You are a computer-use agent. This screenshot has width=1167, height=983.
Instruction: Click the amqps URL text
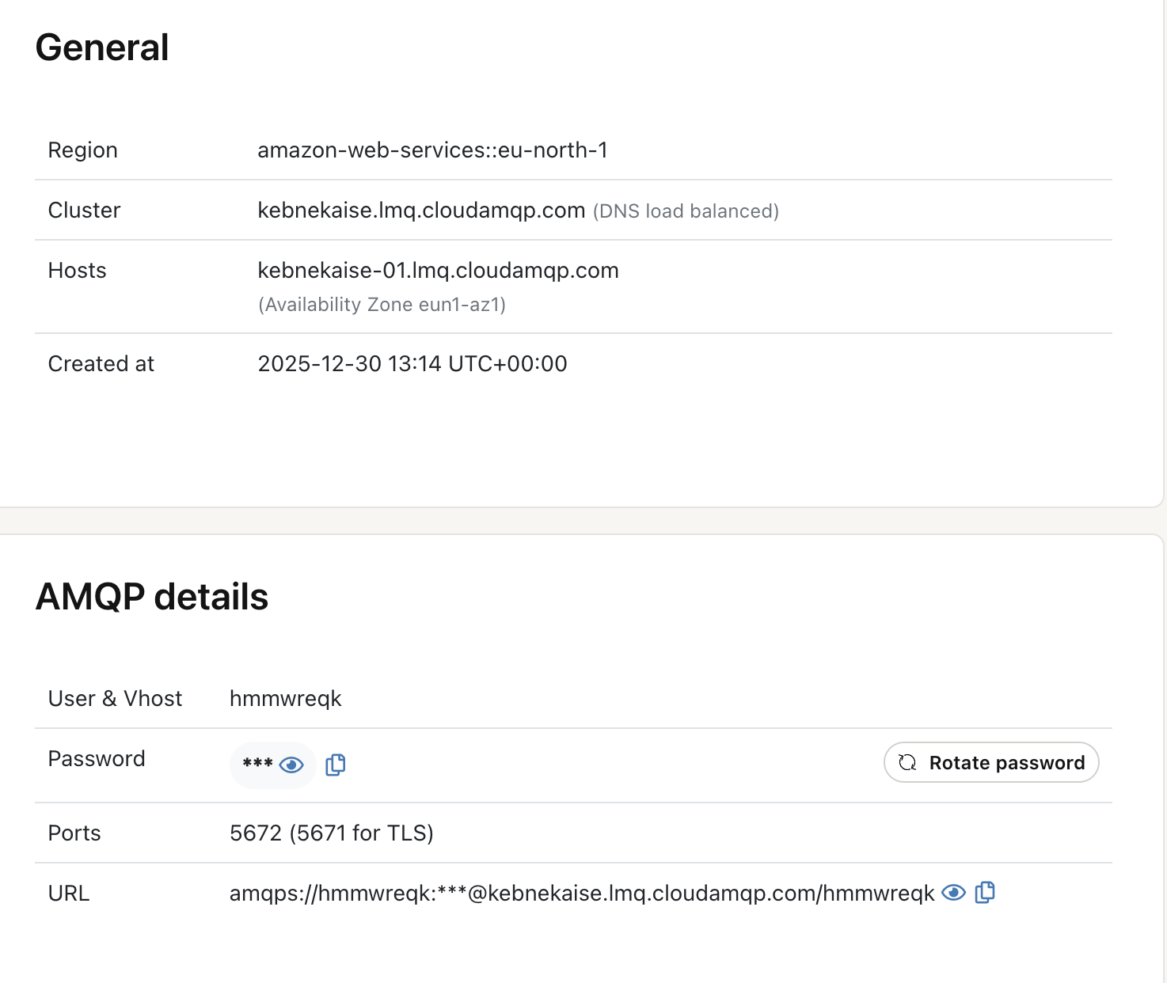(581, 893)
